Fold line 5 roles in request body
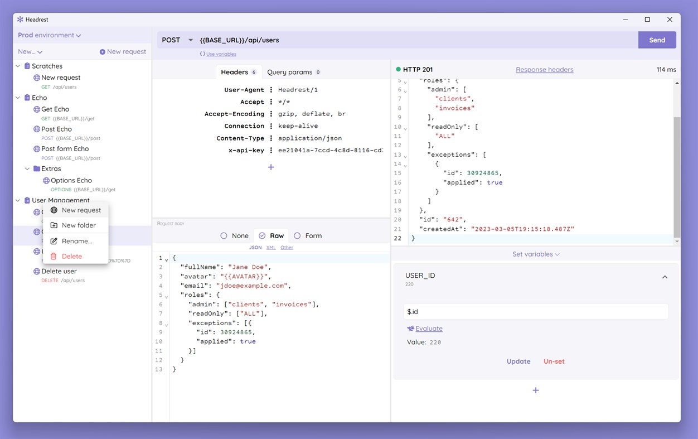The width and height of the screenshot is (698, 439). pos(166,296)
